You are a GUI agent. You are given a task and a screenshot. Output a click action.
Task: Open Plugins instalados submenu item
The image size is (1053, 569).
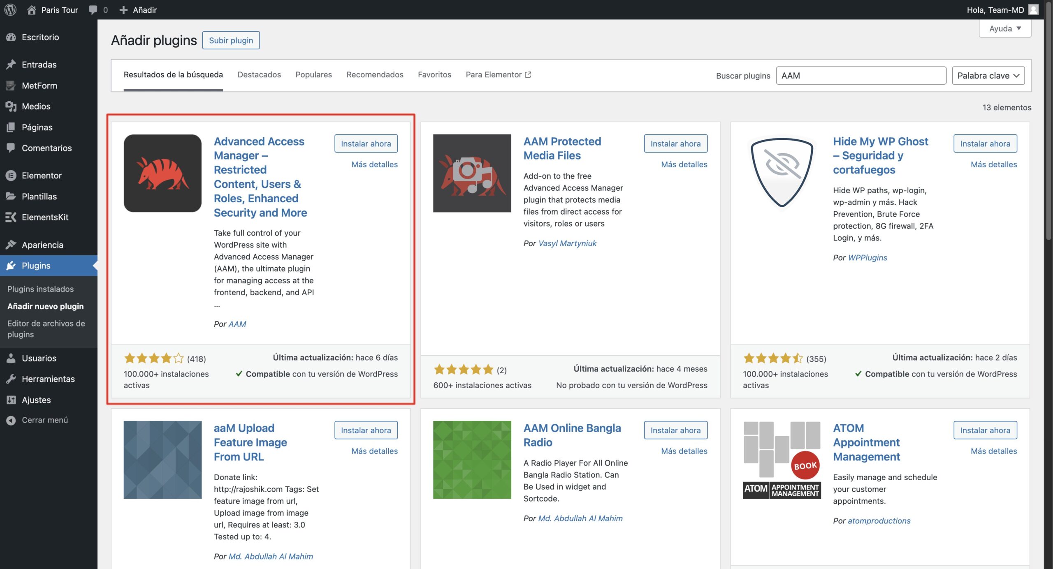click(x=40, y=289)
